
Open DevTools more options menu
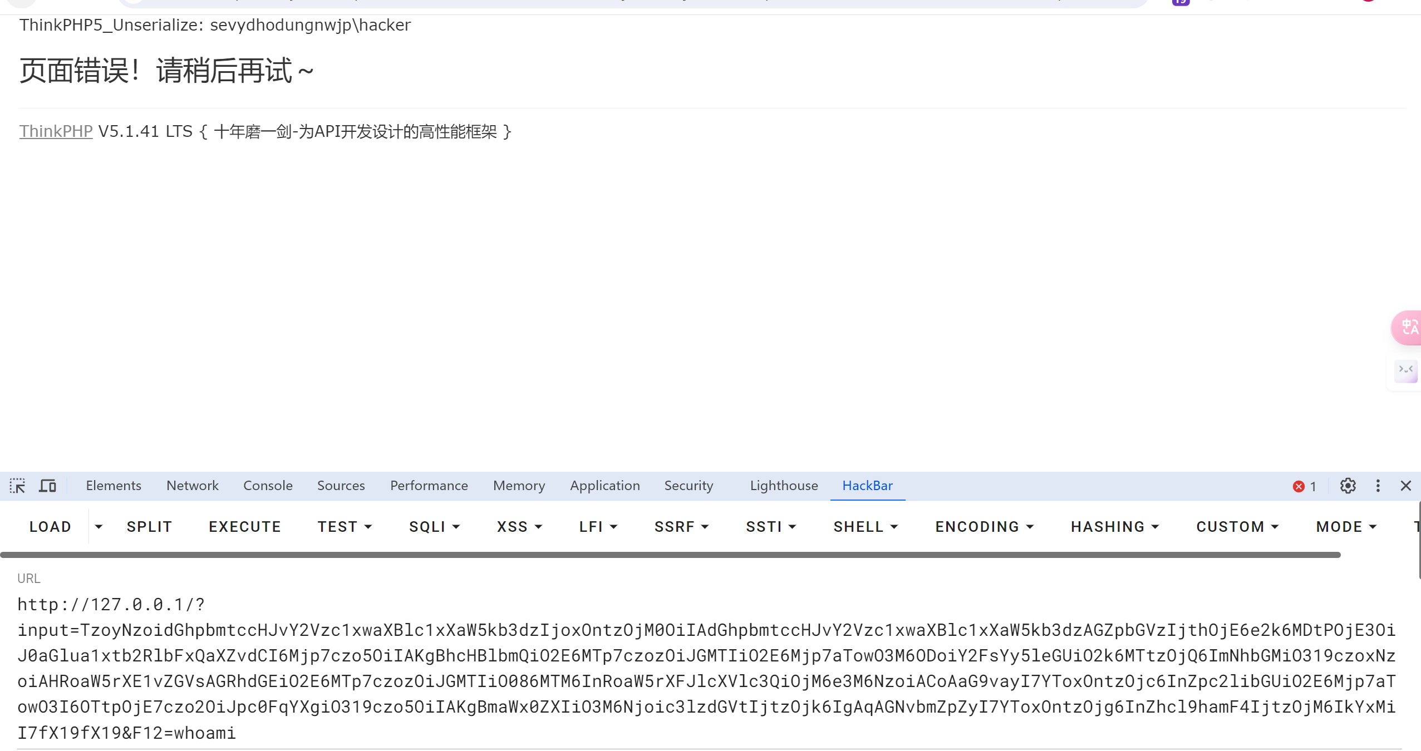[x=1378, y=486]
